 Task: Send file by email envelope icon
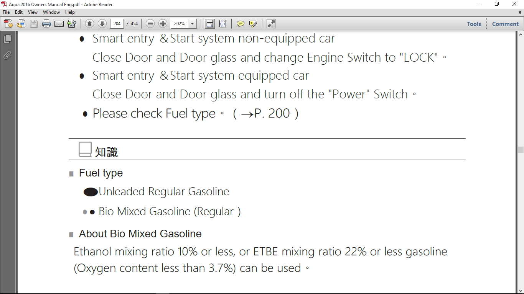tap(59, 24)
